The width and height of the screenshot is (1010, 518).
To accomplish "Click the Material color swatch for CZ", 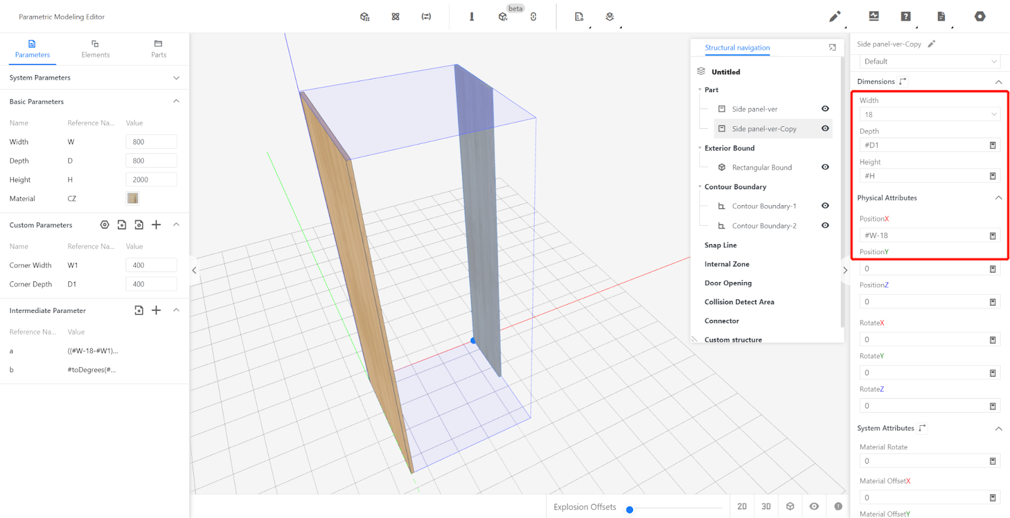I will tap(133, 198).
